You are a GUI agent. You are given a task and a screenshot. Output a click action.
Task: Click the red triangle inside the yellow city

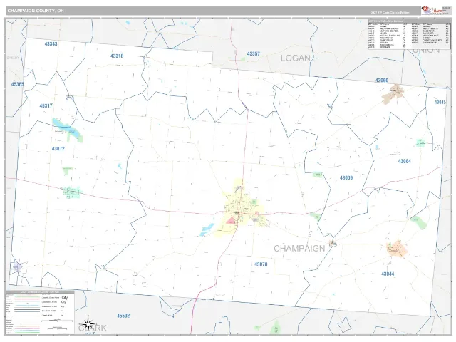[x=231, y=221]
